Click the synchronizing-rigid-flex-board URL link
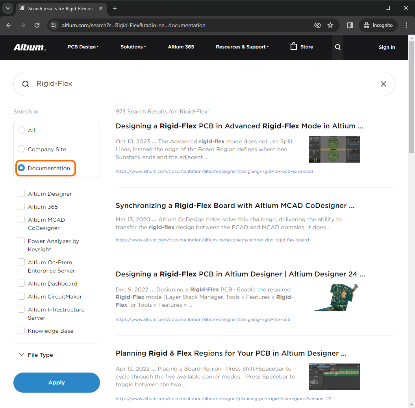The width and height of the screenshot is (415, 408). tap(212, 240)
